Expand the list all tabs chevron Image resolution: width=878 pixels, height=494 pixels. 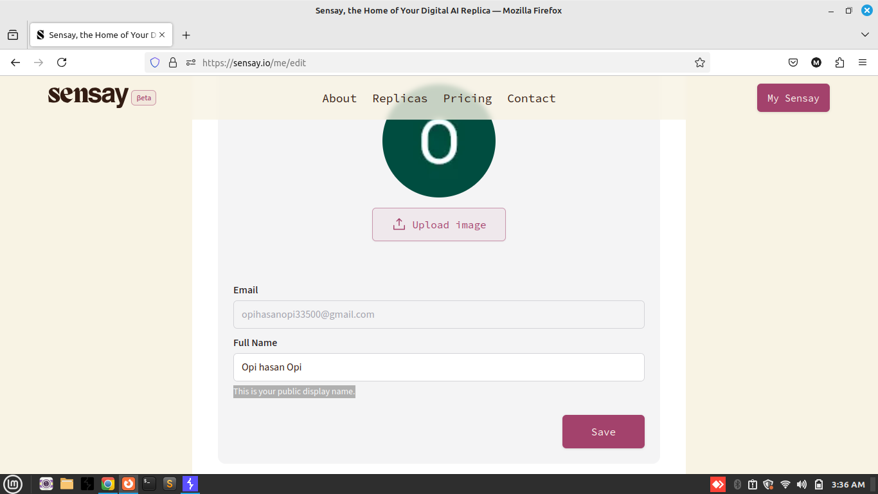pyautogui.click(x=865, y=35)
